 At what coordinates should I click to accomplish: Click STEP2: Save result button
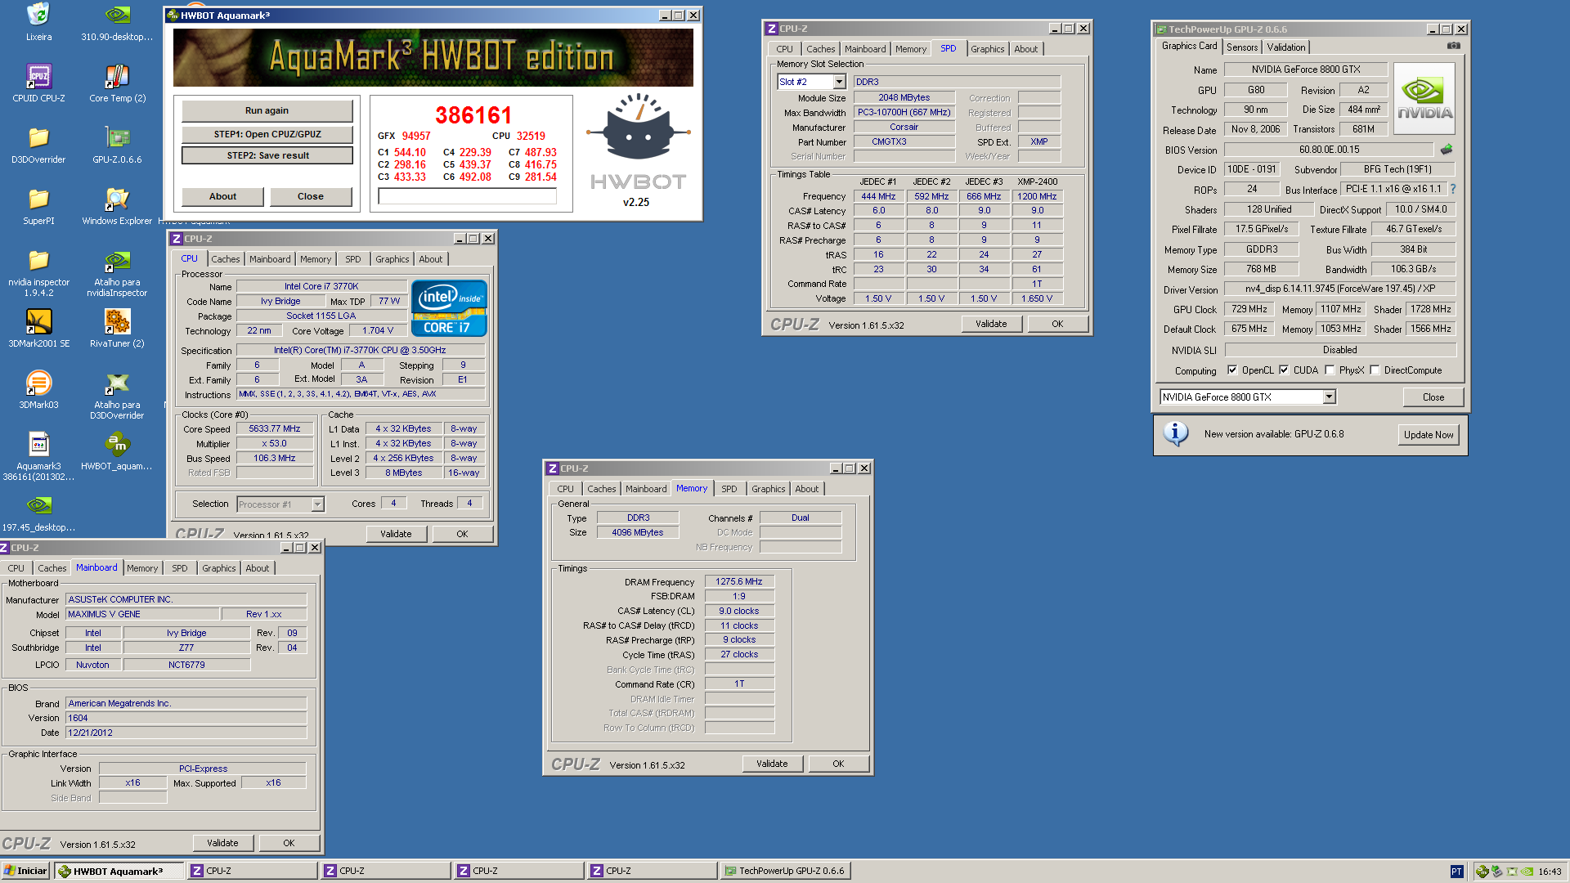(267, 155)
